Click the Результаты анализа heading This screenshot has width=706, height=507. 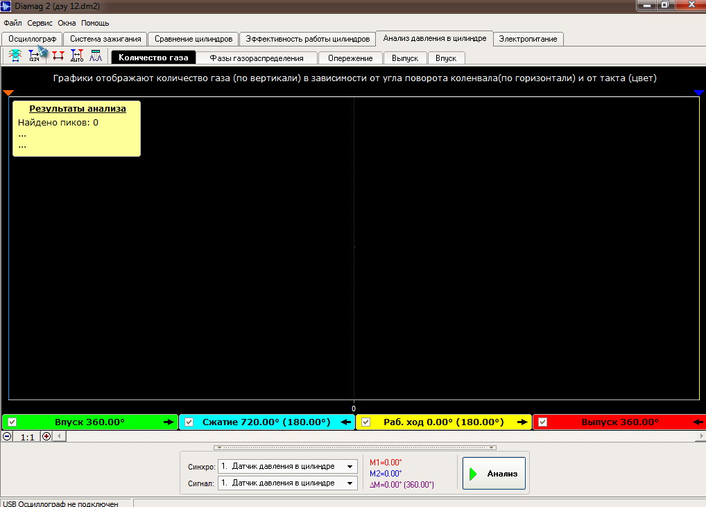(x=78, y=108)
